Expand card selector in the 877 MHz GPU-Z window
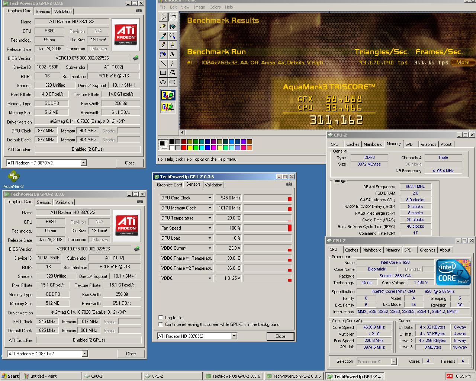 tap(83, 163)
